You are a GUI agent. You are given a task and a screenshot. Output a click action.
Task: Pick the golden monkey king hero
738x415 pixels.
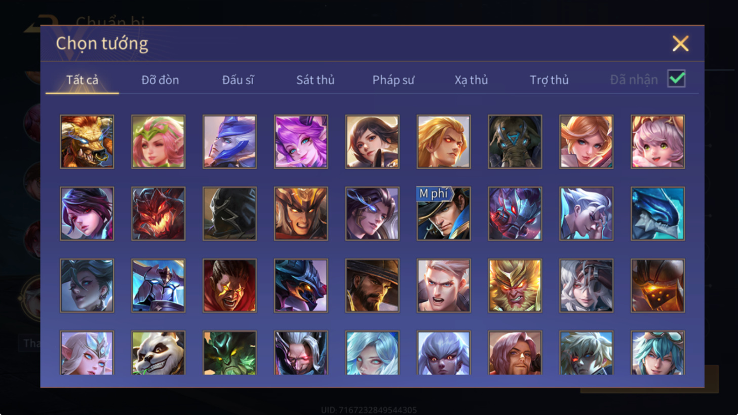[x=515, y=285]
